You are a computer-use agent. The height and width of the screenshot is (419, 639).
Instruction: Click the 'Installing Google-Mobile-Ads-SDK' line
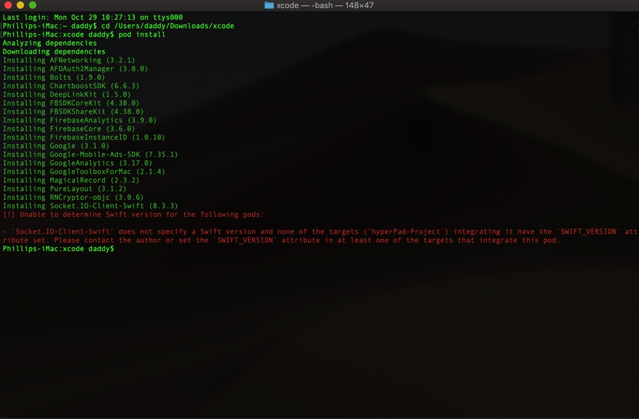(x=90, y=154)
